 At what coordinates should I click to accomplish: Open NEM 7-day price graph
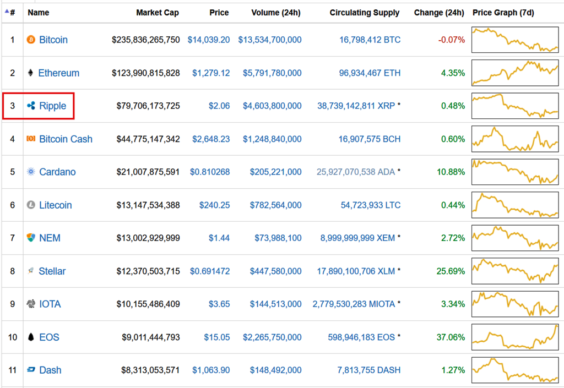pyautogui.click(x=515, y=238)
